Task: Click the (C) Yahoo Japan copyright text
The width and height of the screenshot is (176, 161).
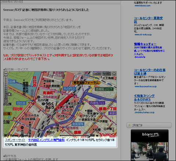Action: click(16, 136)
